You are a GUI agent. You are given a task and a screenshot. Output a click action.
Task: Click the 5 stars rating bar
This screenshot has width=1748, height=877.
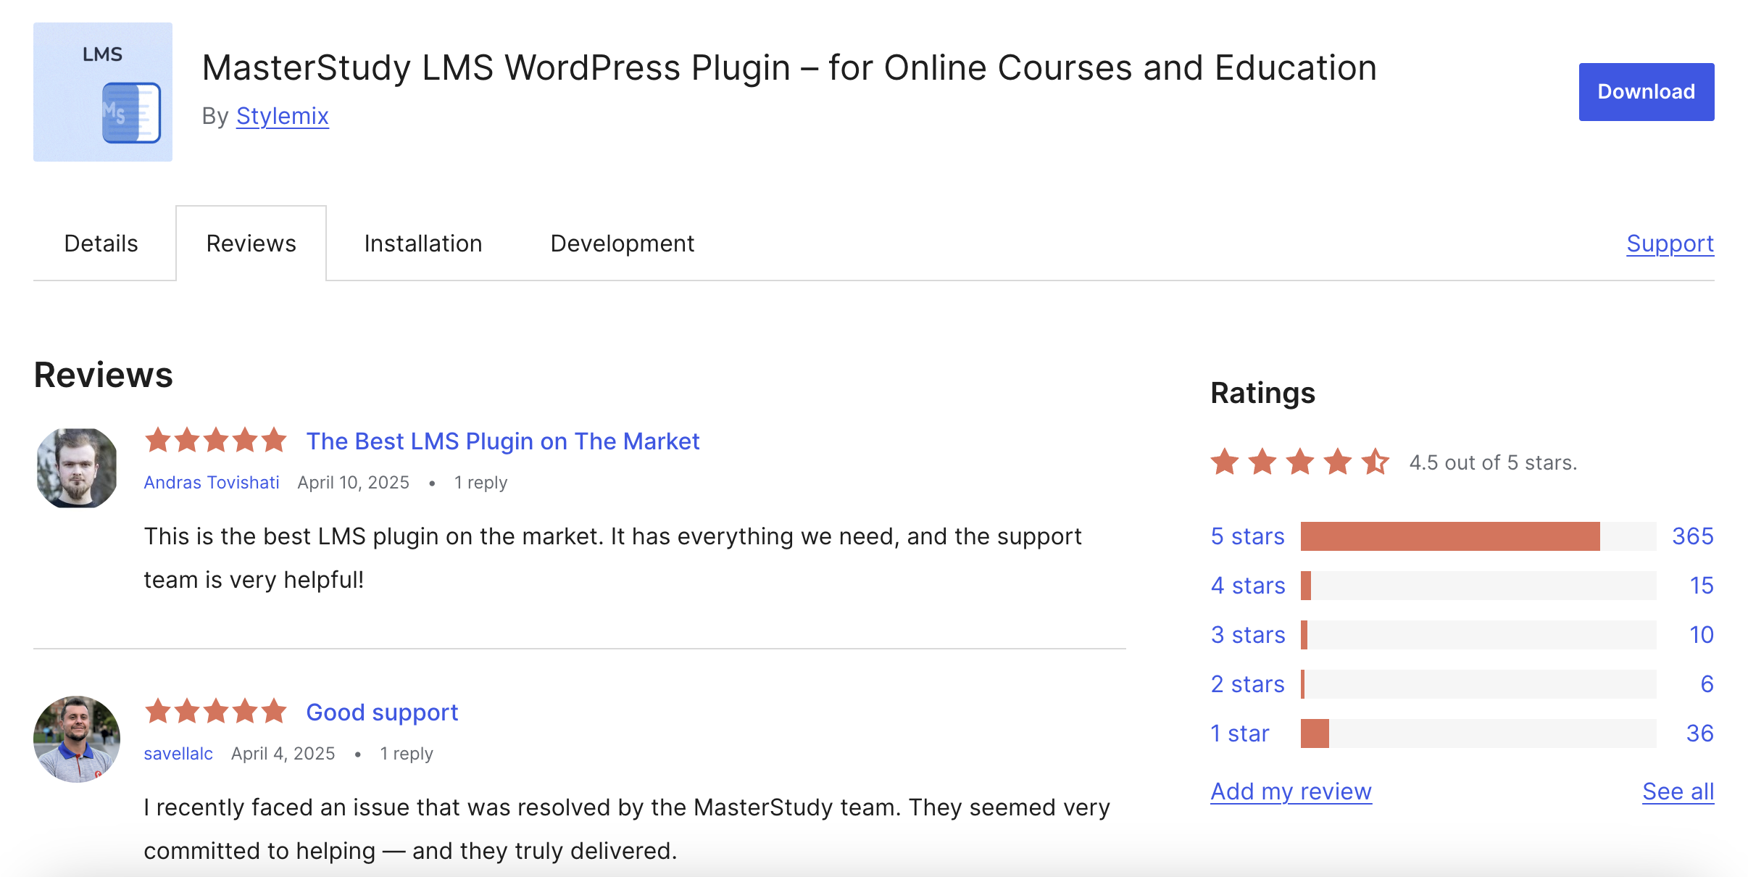pyautogui.click(x=1478, y=536)
